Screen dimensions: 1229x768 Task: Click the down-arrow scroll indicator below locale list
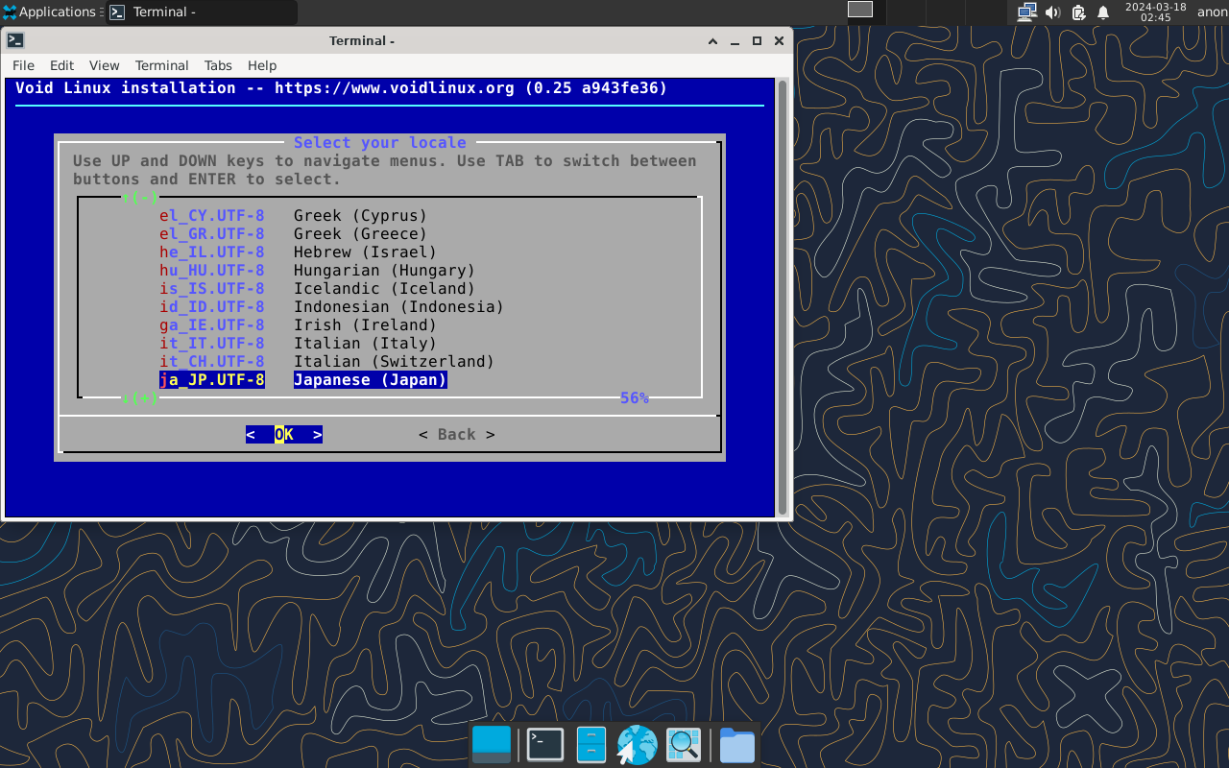[x=140, y=398]
